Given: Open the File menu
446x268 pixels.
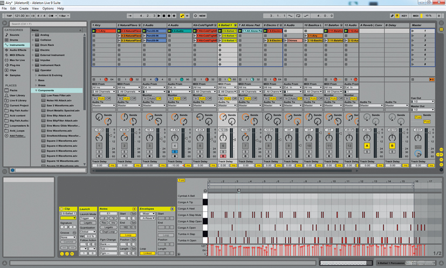Looking at the screenshot, I should point(4,9).
